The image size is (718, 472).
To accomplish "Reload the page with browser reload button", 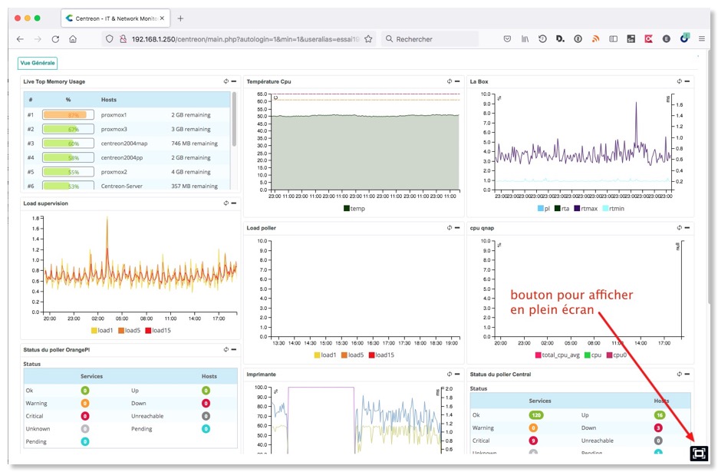I will coord(55,39).
